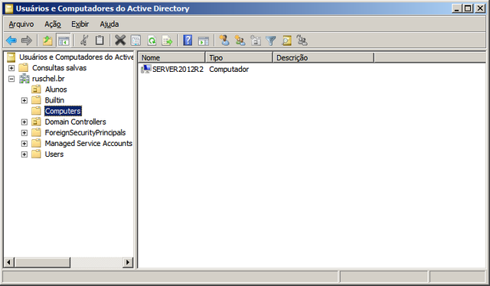Viewport: 490px width, 286px height.
Task: Open the Ação menu
Action: [53, 24]
